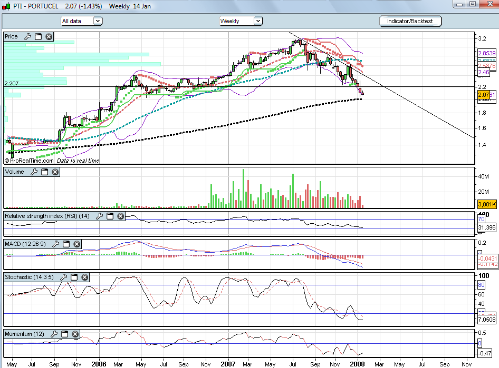
Task: Click the 3,001K volume value tag
Action: (x=487, y=204)
